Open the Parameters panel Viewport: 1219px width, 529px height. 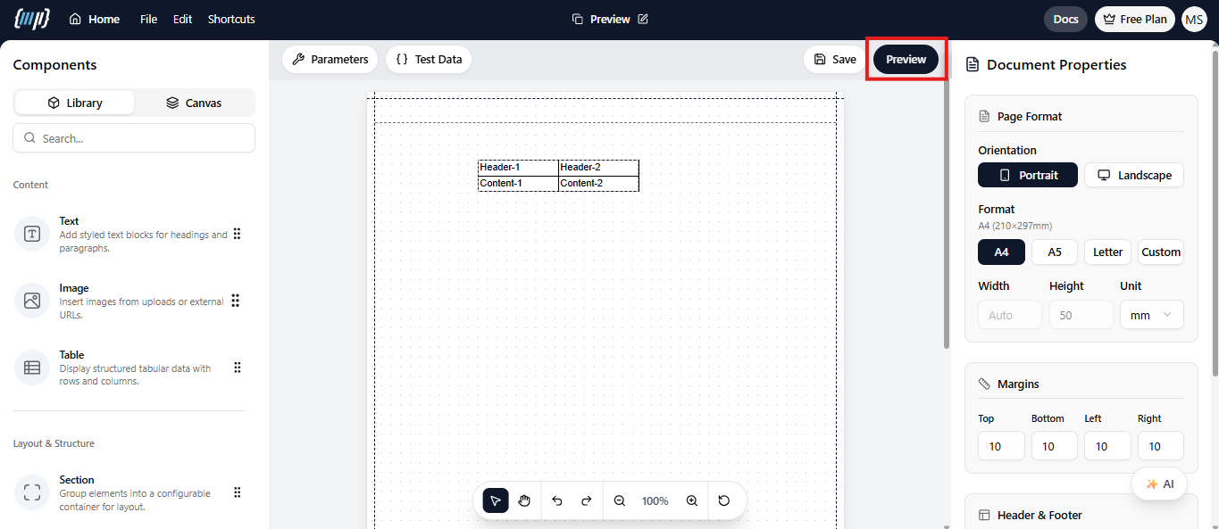[x=330, y=59]
